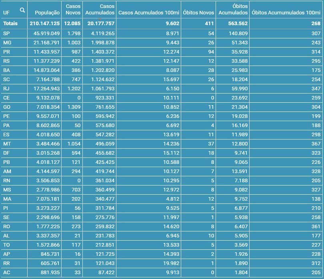This screenshot has height=279, width=324.
Task: Sort by Óbitos Acumulados column header
Action: [x=233, y=10]
